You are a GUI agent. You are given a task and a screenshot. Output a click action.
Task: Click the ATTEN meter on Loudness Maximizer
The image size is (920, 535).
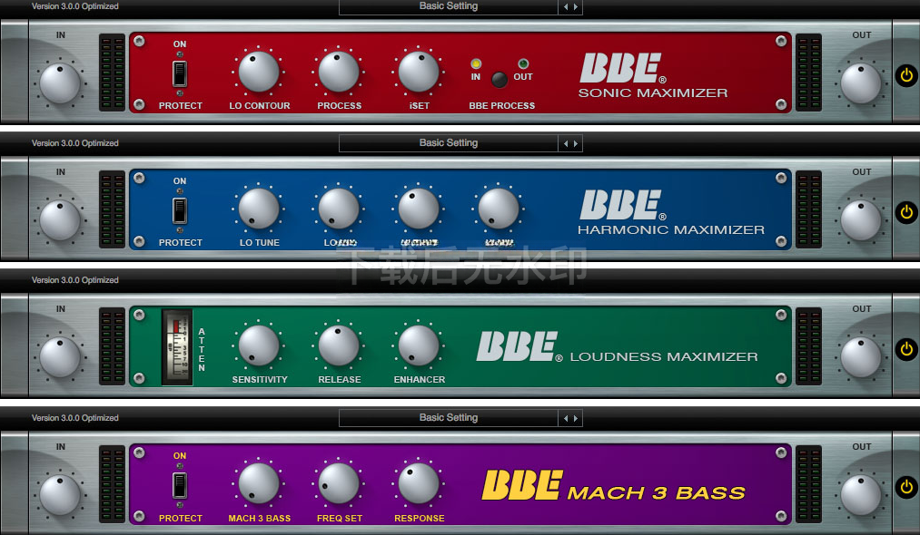(177, 346)
